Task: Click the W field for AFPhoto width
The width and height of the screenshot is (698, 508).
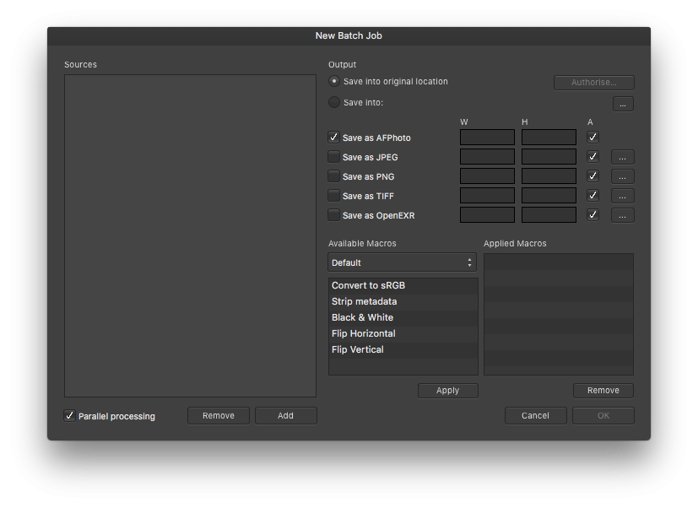Action: coord(487,137)
